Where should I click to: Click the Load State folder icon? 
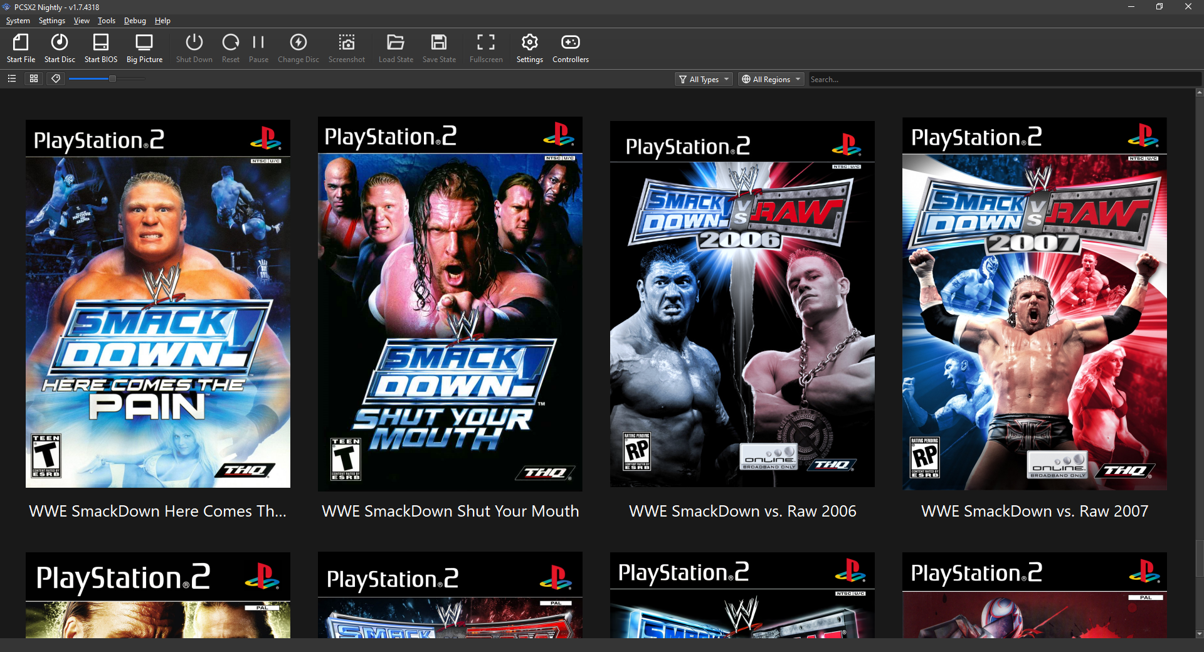396,48
